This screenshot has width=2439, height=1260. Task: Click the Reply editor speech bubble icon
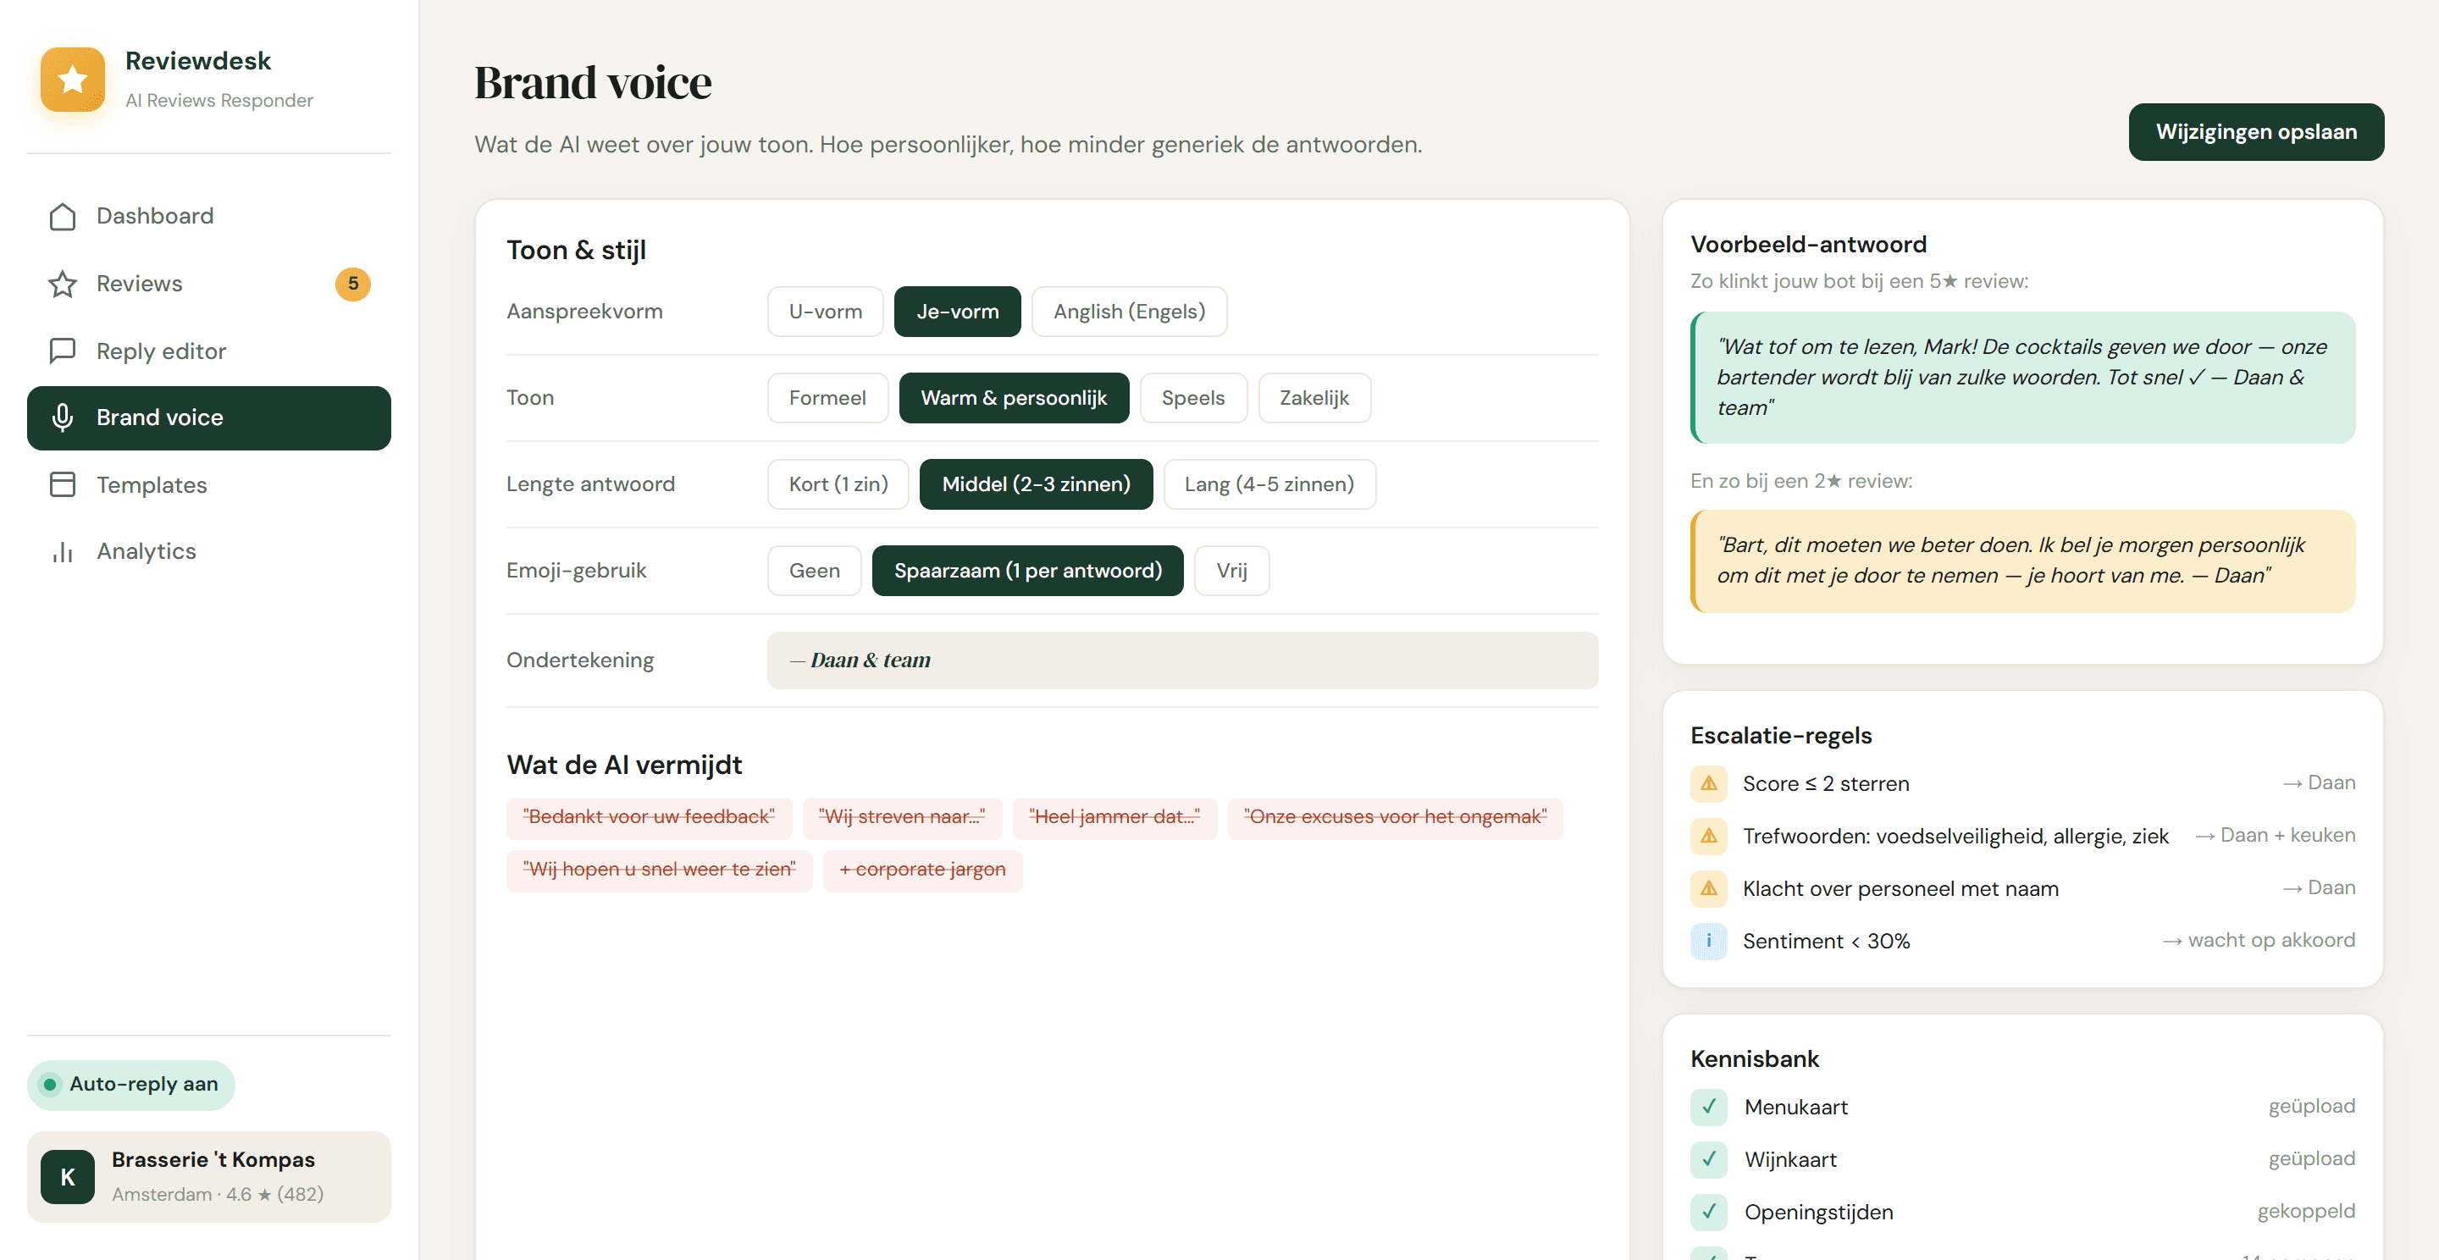point(63,351)
